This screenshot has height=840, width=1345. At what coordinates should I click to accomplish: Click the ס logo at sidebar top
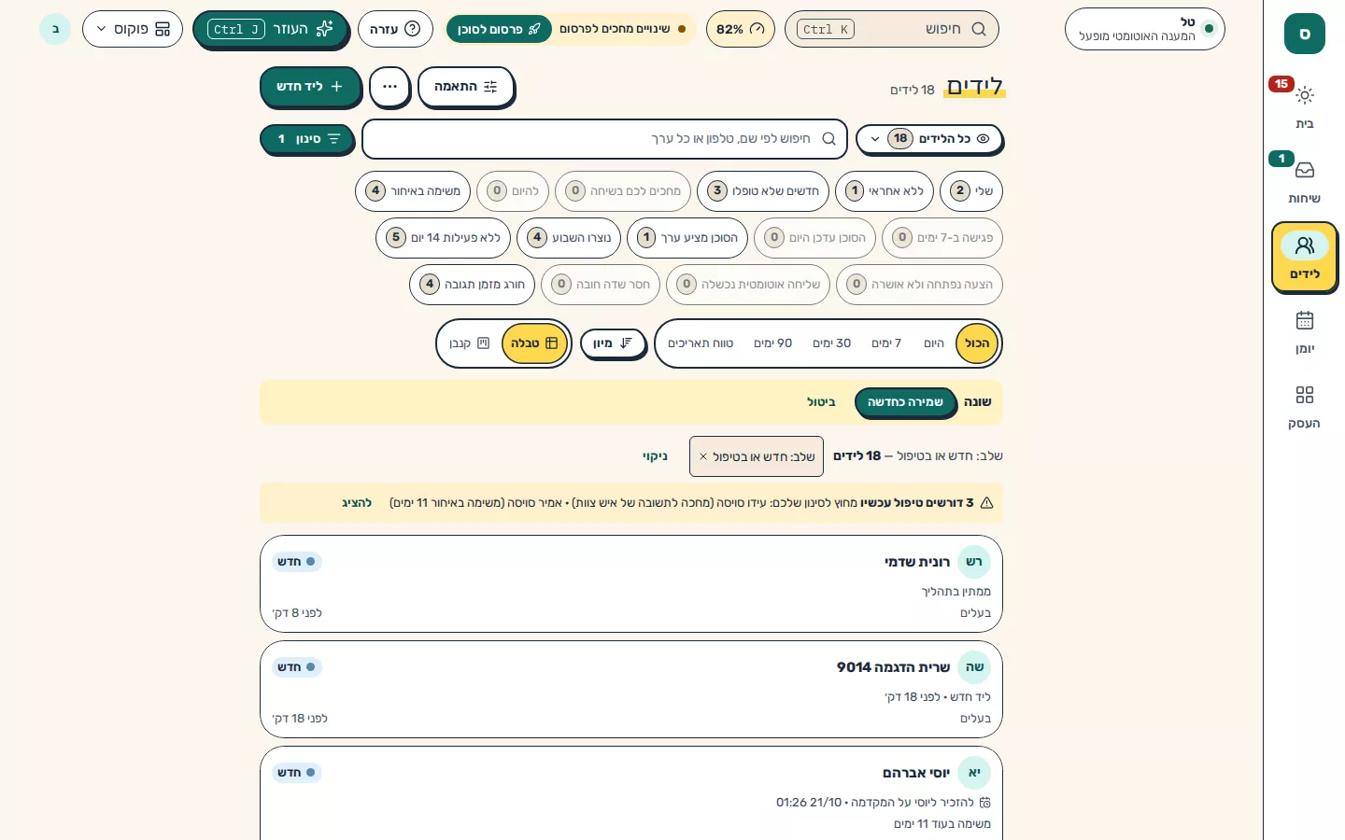[1304, 35]
